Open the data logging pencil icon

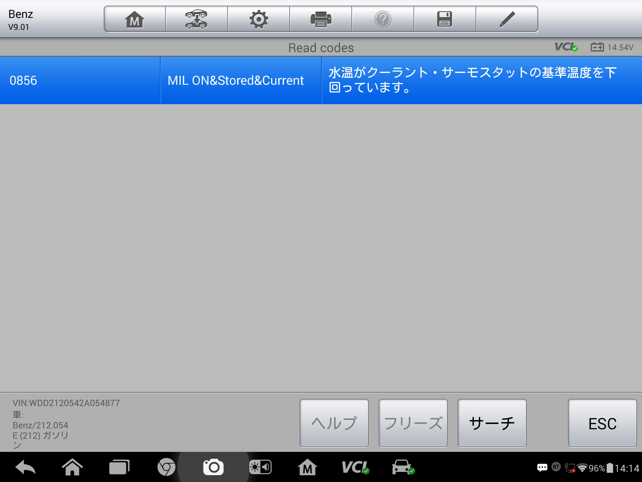point(507,19)
